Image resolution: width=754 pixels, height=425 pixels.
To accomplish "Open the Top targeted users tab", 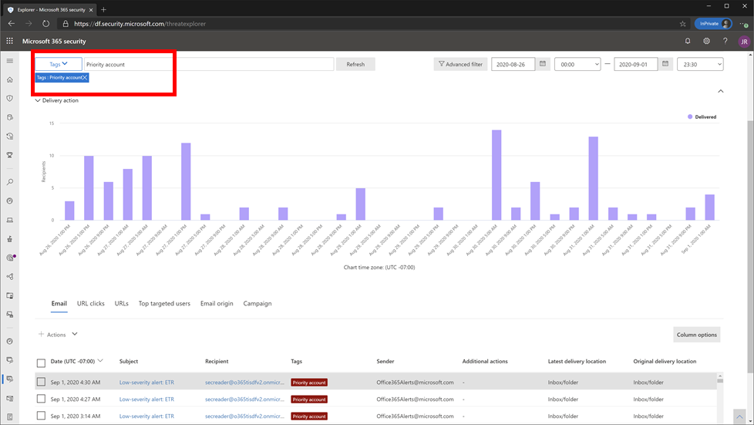I will coord(164,303).
